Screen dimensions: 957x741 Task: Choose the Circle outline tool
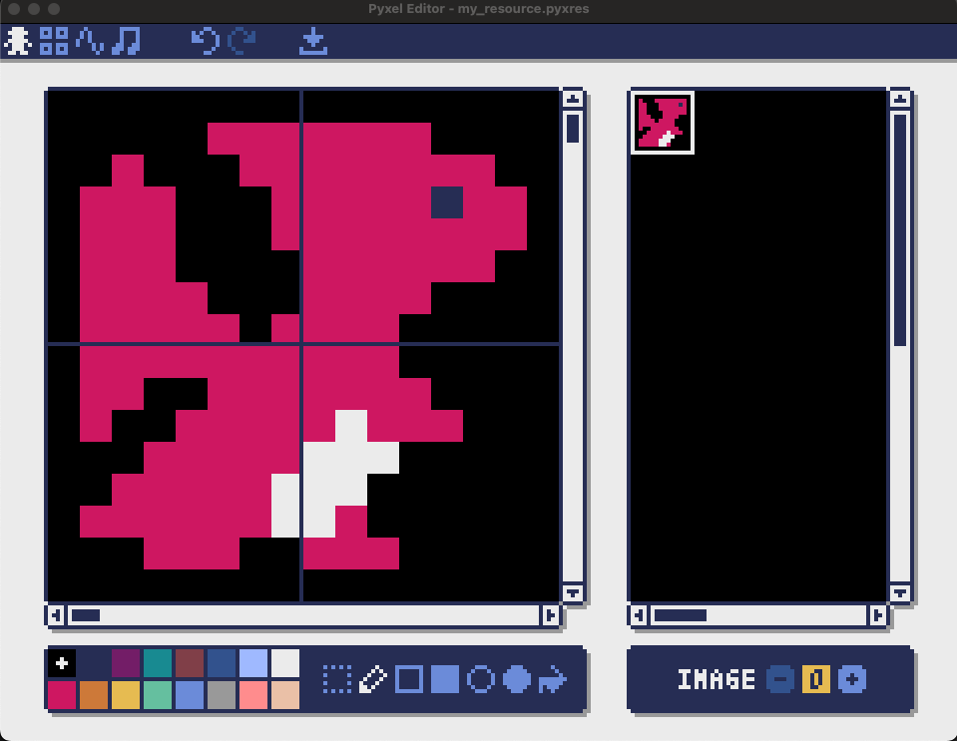point(481,679)
